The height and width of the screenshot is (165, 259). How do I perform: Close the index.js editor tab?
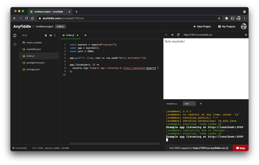[78, 35]
